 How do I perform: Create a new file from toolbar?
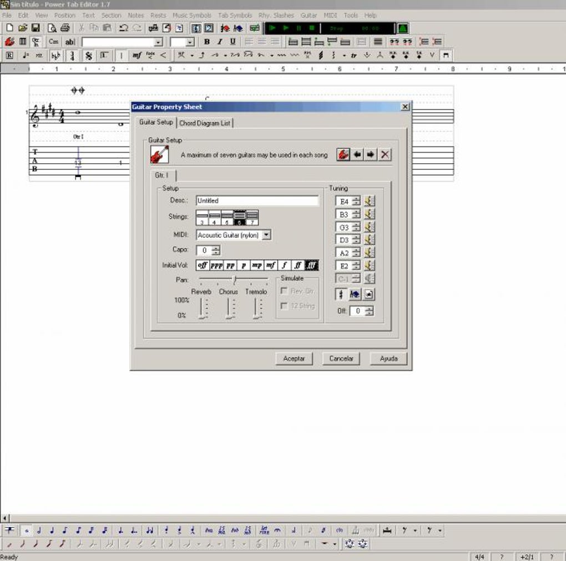pos(10,28)
